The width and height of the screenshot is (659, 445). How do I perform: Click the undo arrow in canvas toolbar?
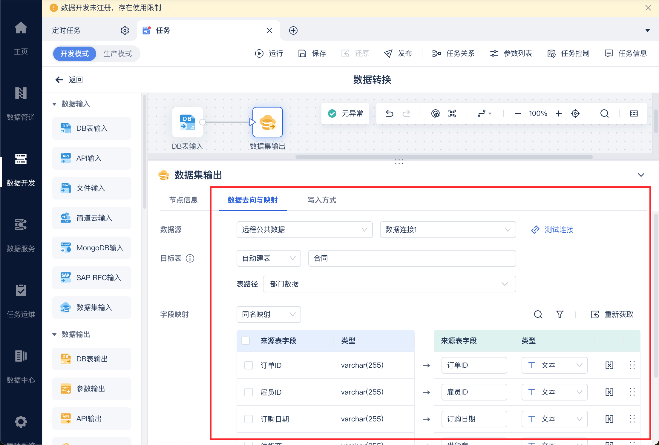pos(390,113)
